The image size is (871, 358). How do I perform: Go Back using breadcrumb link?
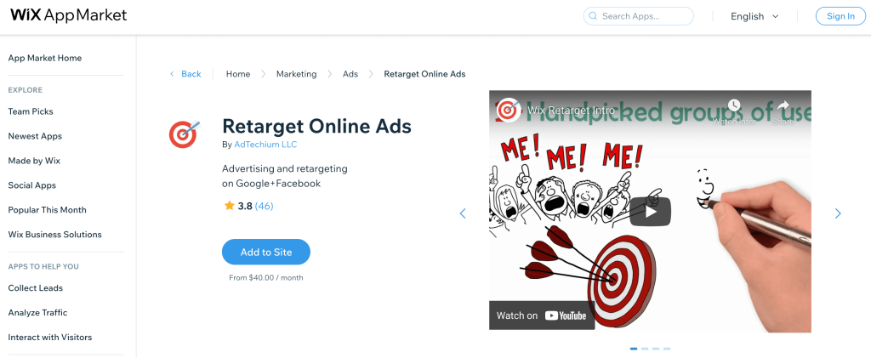(x=185, y=74)
